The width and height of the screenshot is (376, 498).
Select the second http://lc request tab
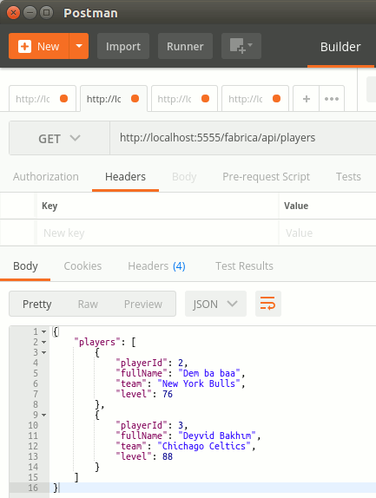click(114, 99)
